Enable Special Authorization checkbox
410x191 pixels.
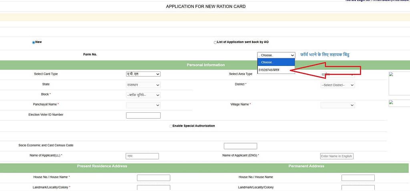click(171, 126)
